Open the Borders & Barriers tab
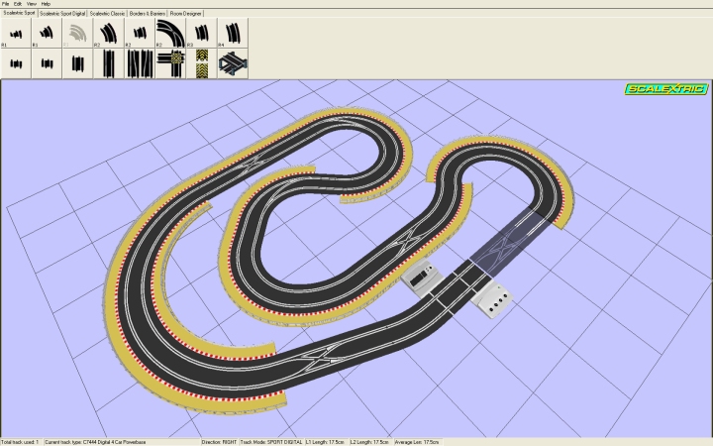This screenshot has width=713, height=446. coord(147,14)
